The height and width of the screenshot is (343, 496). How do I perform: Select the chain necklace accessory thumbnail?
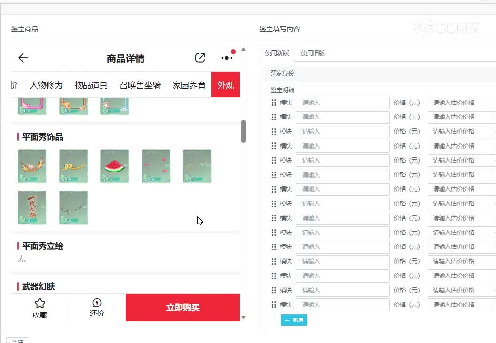pos(74,208)
